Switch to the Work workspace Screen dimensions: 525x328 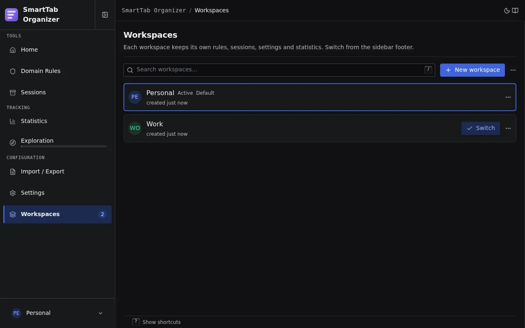481,128
